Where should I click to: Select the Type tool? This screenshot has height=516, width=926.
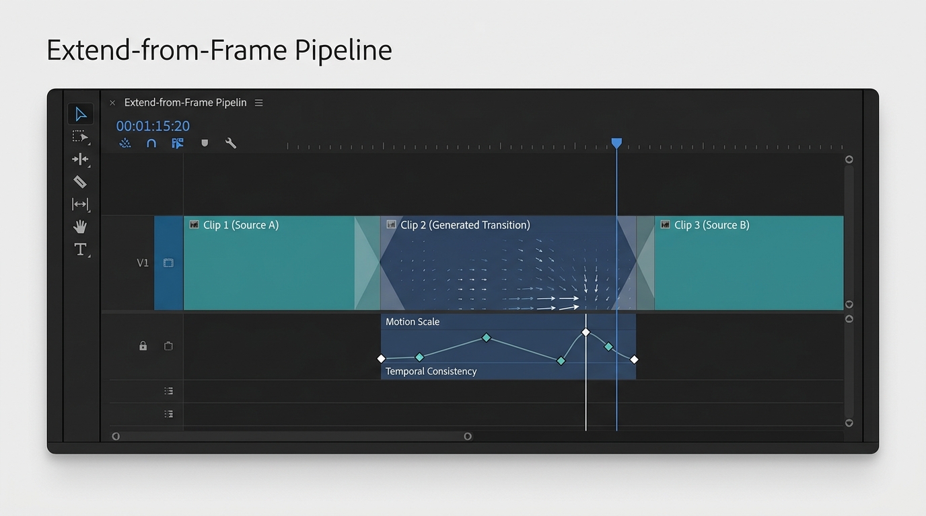click(x=80, y=249)
